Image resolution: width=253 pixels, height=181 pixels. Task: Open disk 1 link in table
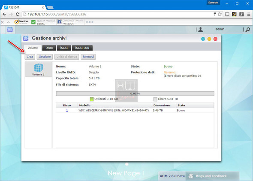tap(67, 111)
